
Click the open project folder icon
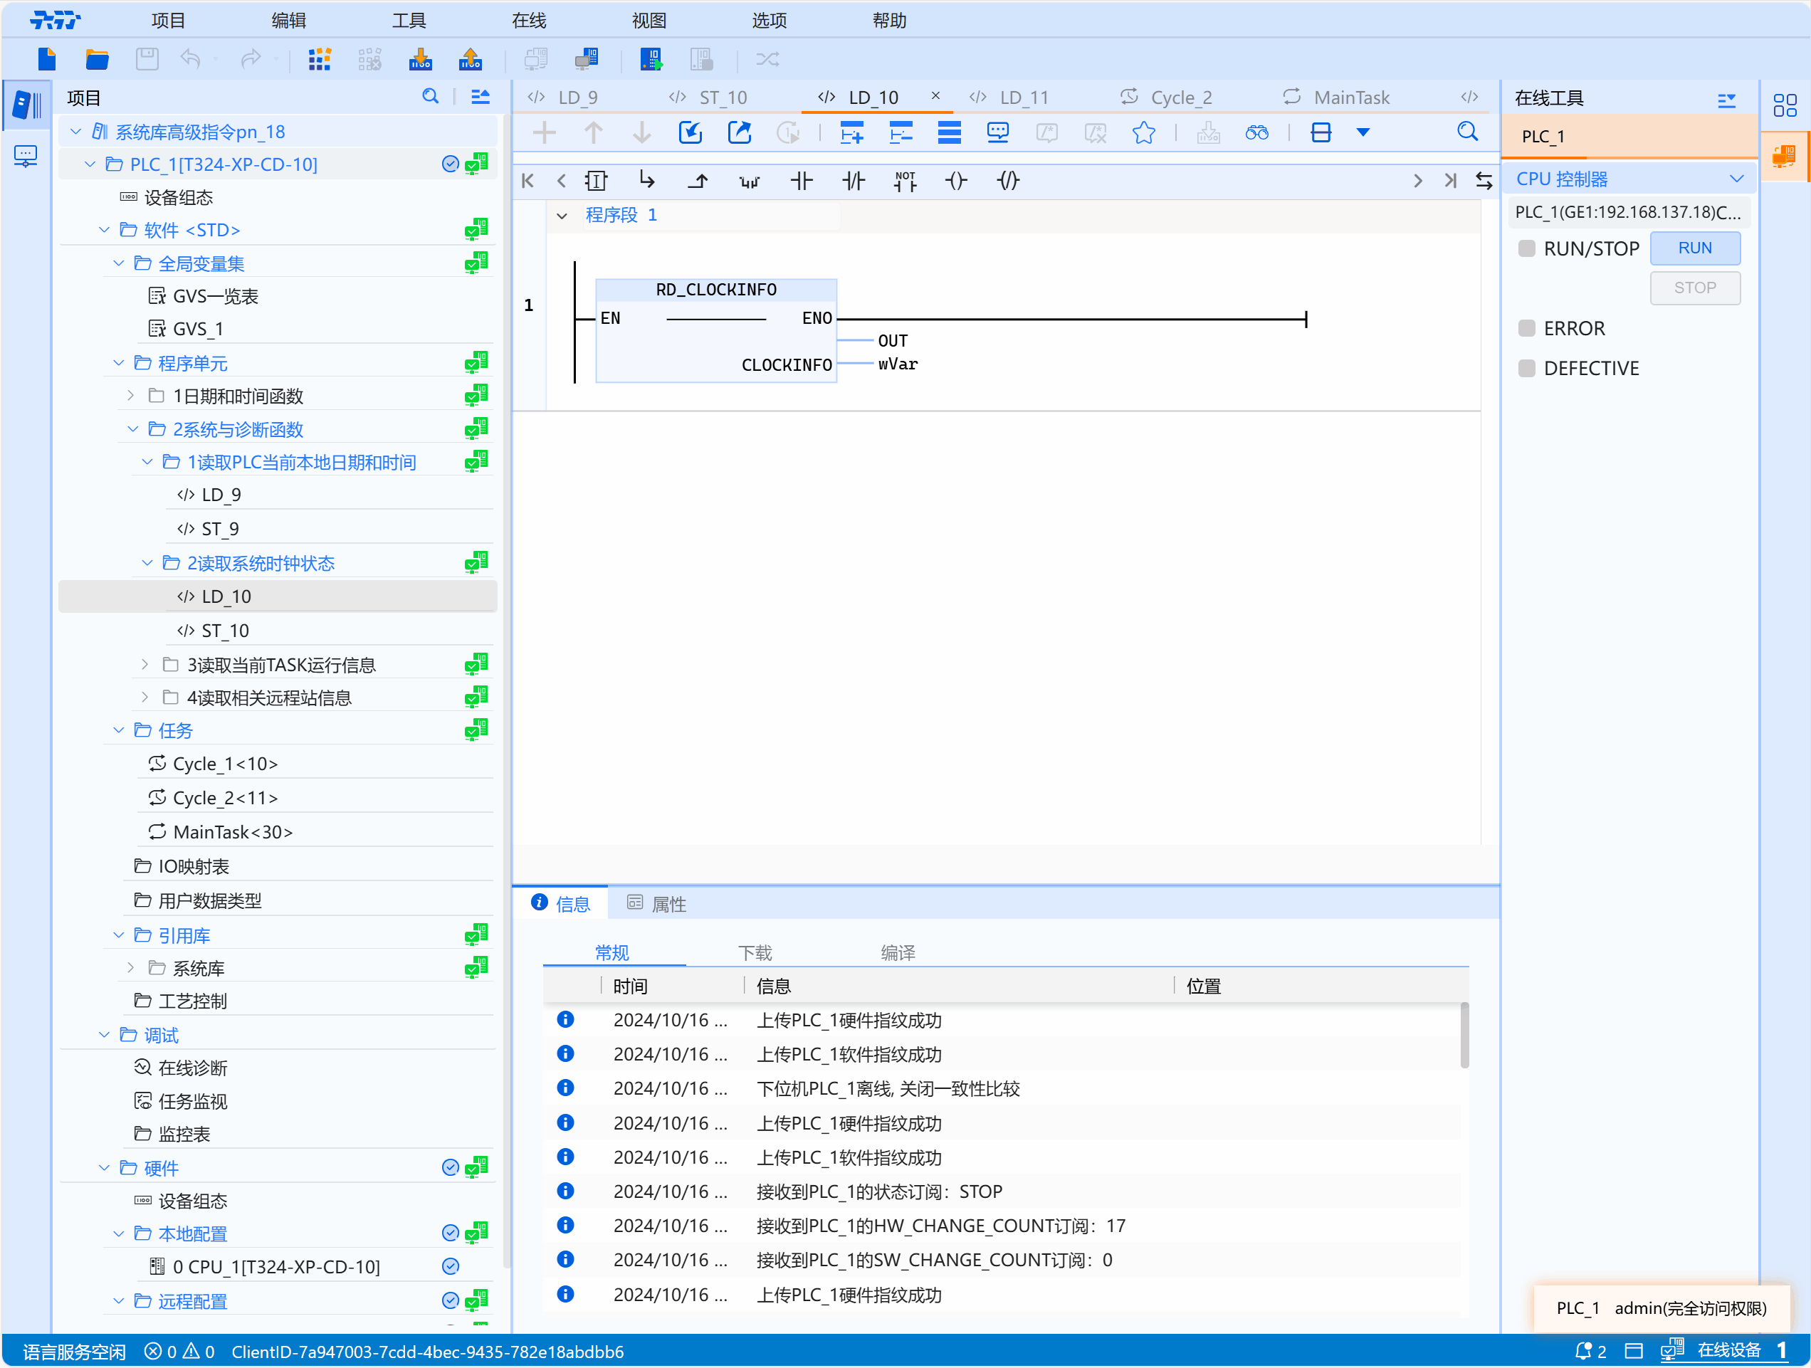point(97,59)
